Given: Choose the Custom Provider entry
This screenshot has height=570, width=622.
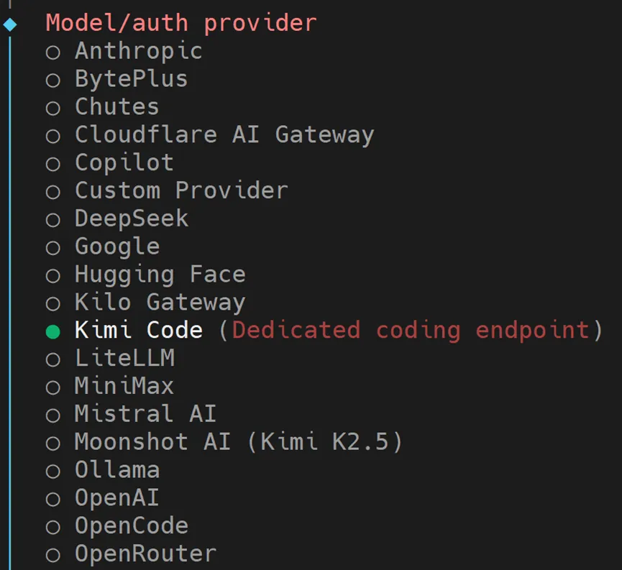Looking at the screenshot, I should pos(52,192).
